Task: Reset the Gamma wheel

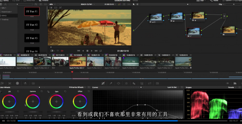Action: click(42, 91)
